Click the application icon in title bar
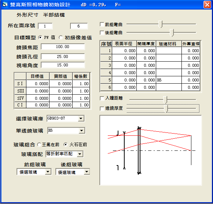The image size is (213, 204). (x=5, y=5)
